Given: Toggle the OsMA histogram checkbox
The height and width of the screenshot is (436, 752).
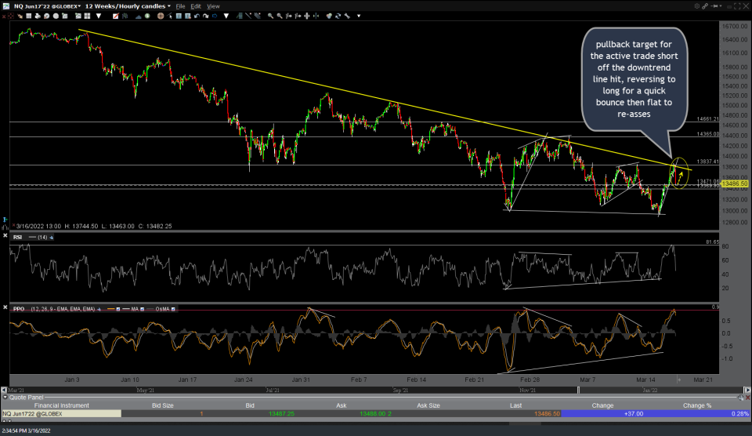Looking at the screenshot, I should [x=173, y=309].
